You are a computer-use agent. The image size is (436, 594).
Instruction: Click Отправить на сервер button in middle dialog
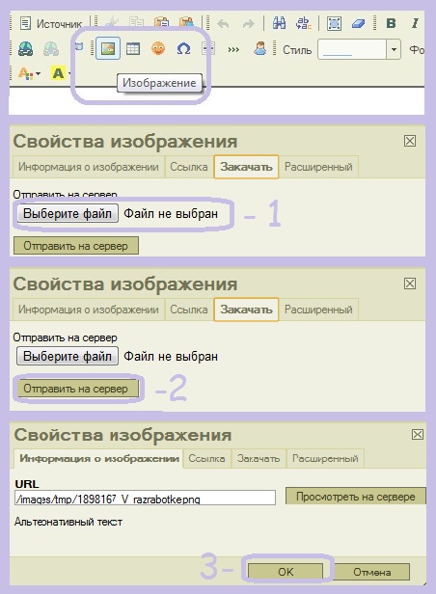(x=78, y=389)
